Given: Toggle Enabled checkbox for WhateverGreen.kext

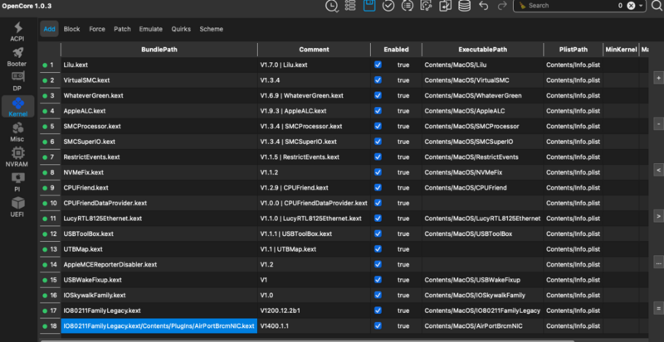Looking at the screenshot, I should pos(378,95).
